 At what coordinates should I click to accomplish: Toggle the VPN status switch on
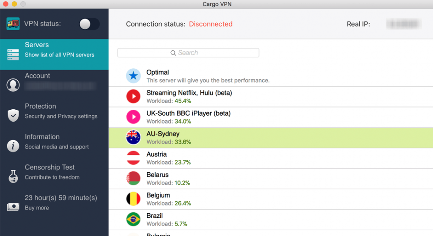pos(89,24)
